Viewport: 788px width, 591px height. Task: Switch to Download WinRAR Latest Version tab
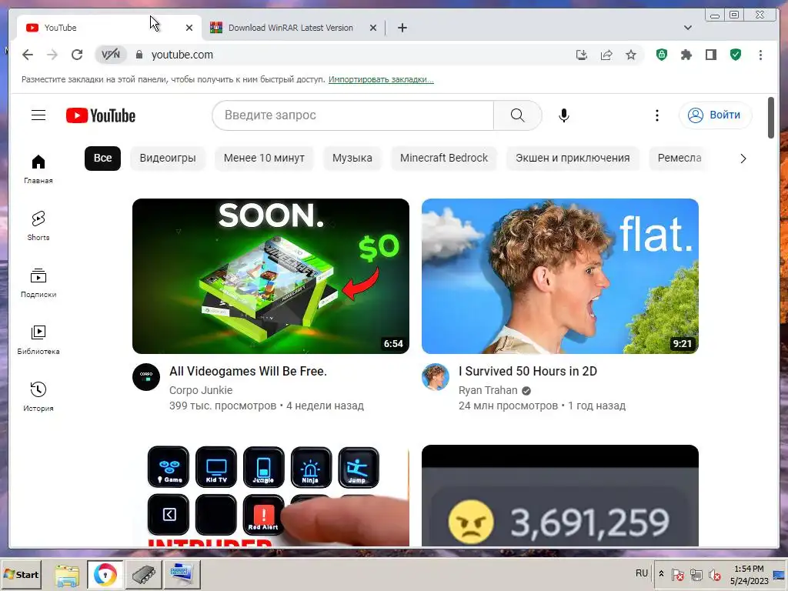point(290,28)
